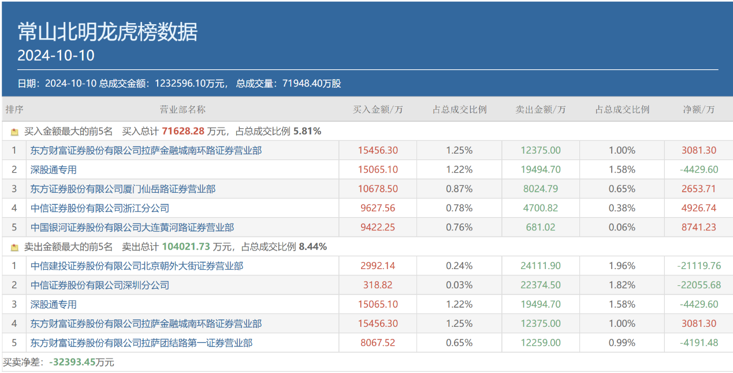733x373 pixels.
Task: Open 中信建投证券北京朝外大街营业部 link
Action: [136, 266]
